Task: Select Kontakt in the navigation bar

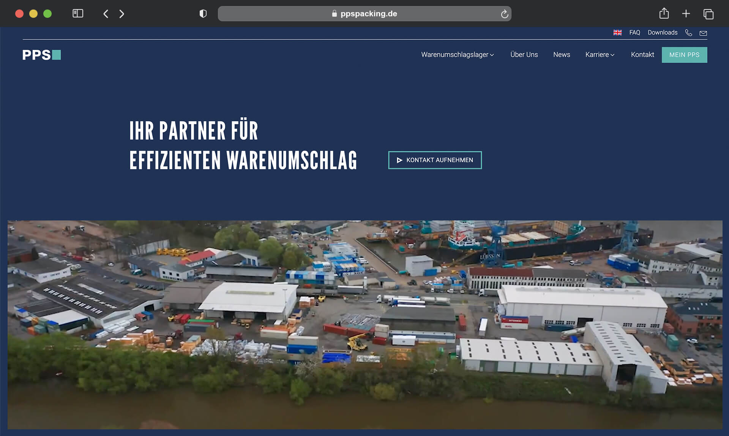Action: coord(642,55)
